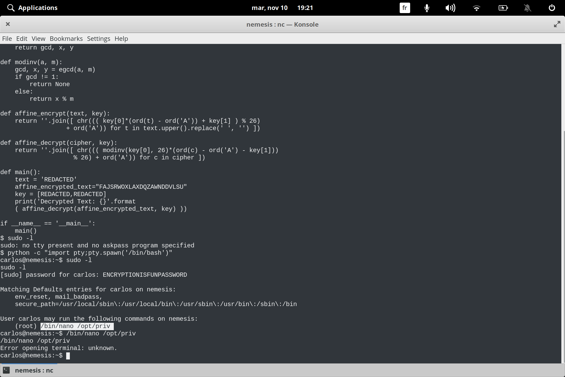Click the notification bell icon

(x=527, y=8)
